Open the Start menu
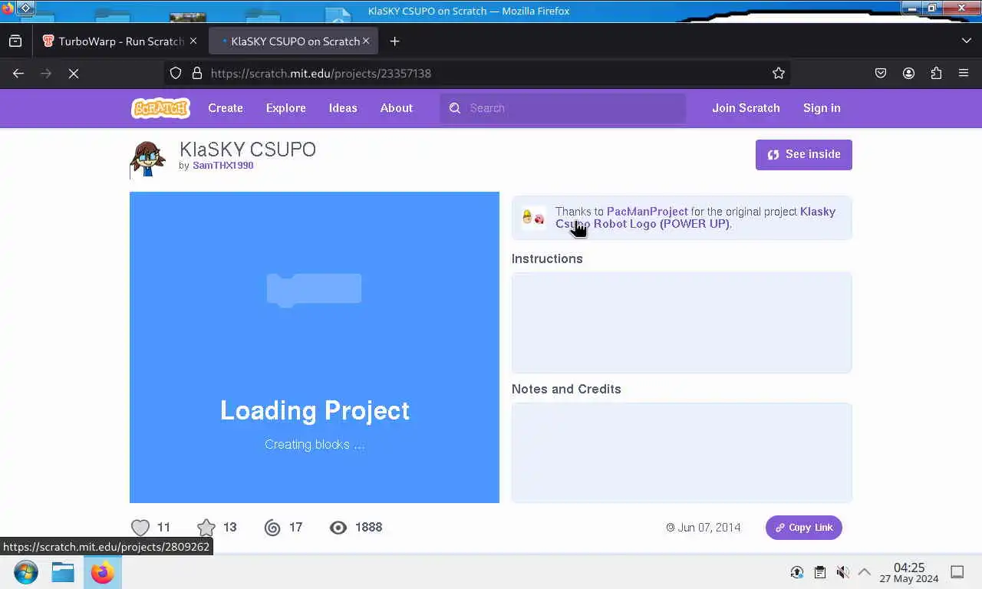This screenshot has height=589, width=982. (25, 572)
